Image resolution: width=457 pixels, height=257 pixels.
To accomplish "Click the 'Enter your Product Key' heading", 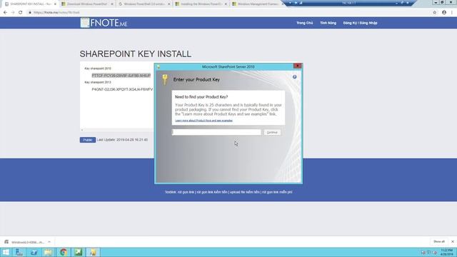I will [196, 79].
